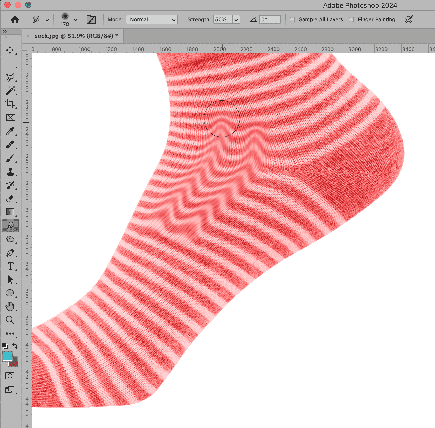Click the cyan foreground color swatch

[7, 356]
